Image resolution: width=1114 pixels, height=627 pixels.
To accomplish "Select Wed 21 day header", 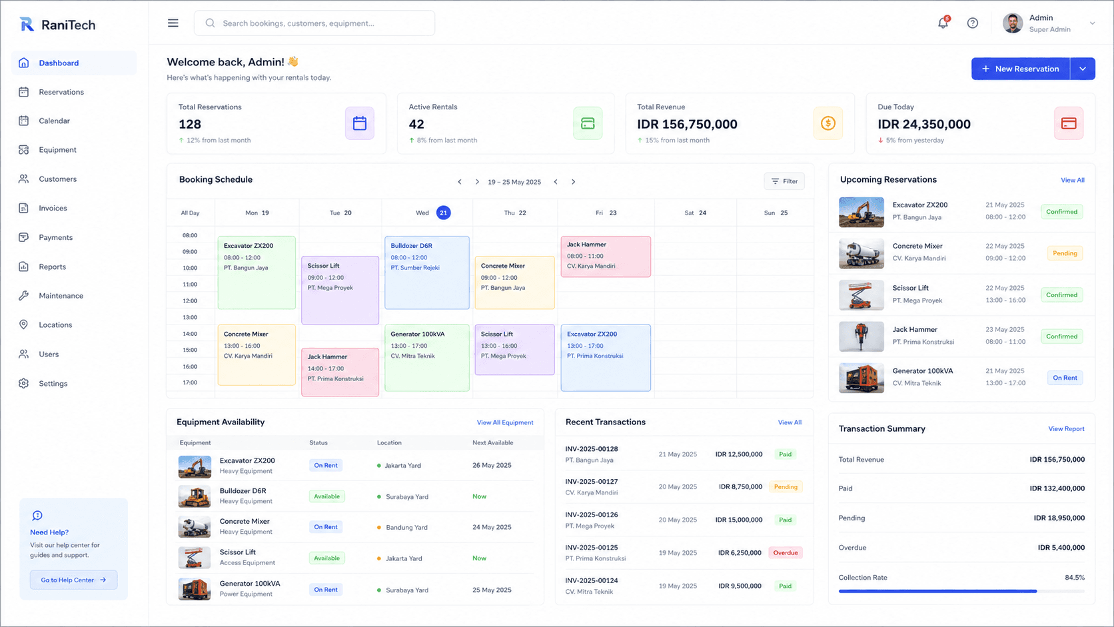I will (x=433, y=213).
